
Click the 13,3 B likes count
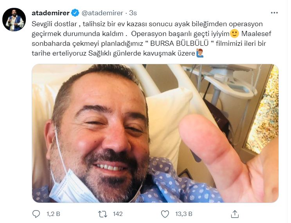(x=184, y=214)
